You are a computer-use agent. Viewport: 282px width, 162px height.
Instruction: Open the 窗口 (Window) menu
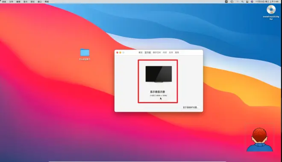click(40, 2)
